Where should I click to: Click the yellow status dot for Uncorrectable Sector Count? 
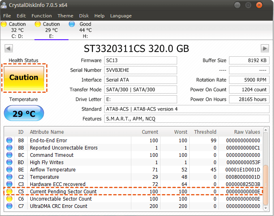tap(9, 199)
